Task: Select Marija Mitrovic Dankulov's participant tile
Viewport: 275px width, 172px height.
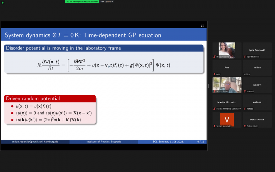Action: [227, 102]
